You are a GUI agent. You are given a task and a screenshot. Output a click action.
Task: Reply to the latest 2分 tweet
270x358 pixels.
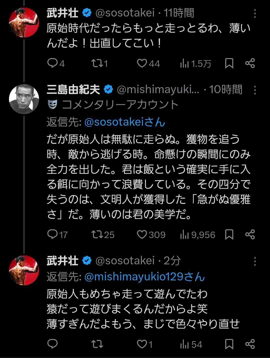(x=52, y=344)
